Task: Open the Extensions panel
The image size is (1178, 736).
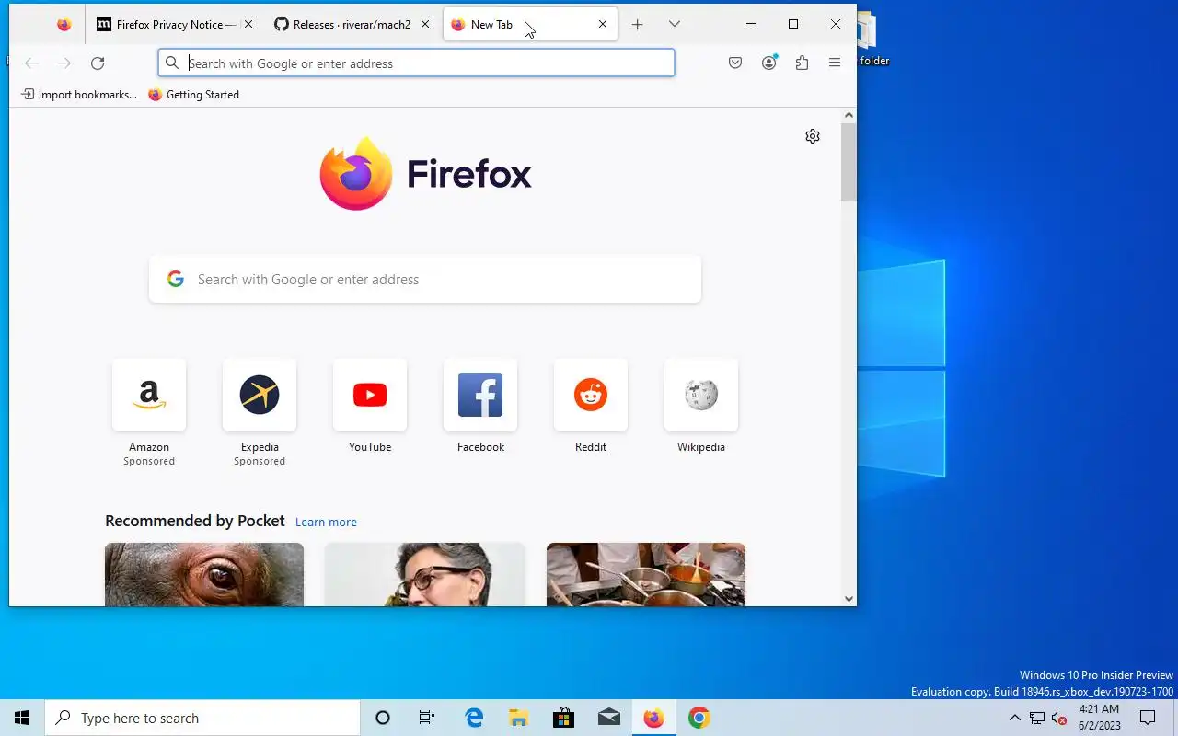Action: click(802, 63)
